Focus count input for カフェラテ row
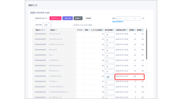Screen dimensions: 182x99 pyautogui.click(x=110, y=50)
